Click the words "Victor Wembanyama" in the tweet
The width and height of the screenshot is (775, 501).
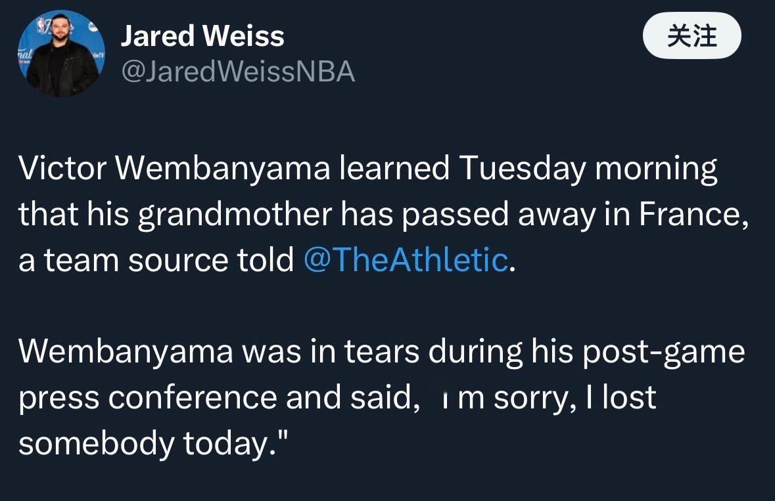174,169
